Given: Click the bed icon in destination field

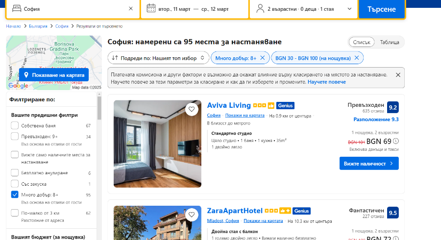Looking at the screenshot, I should pyautogui.click(x=17, y=9).
